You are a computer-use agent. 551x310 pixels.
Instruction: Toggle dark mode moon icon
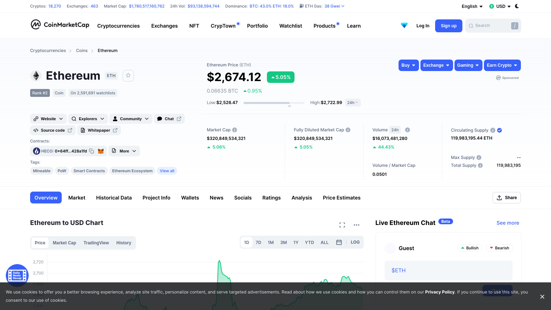click(x=517, y=6)
